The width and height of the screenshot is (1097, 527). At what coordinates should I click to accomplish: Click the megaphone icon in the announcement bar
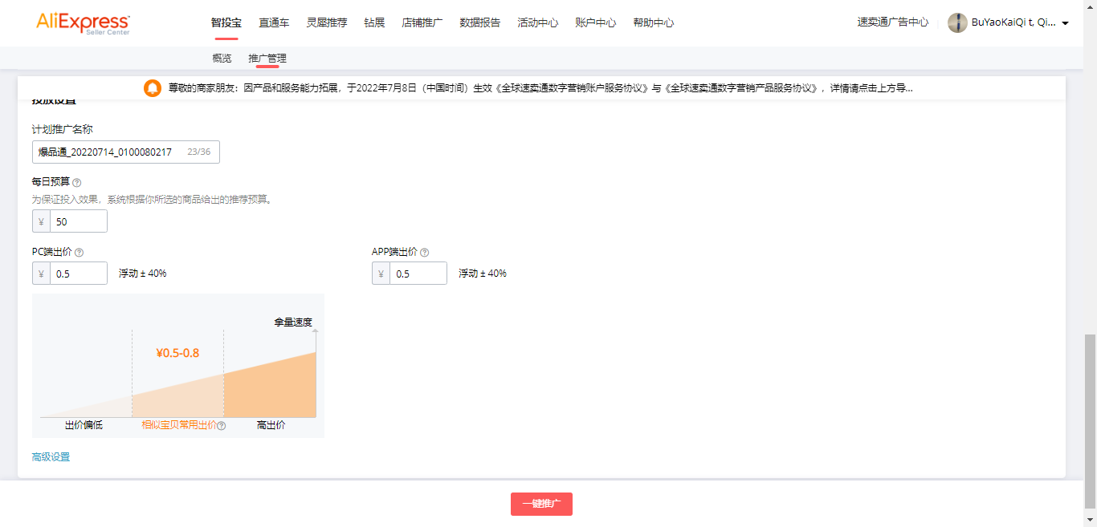tap(152, 89)
